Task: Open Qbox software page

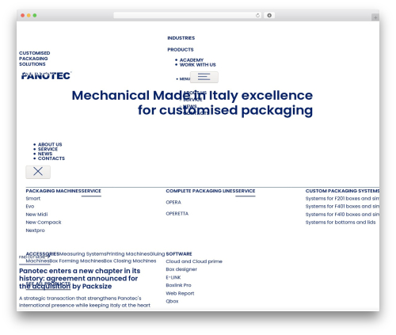Action: 172,301
